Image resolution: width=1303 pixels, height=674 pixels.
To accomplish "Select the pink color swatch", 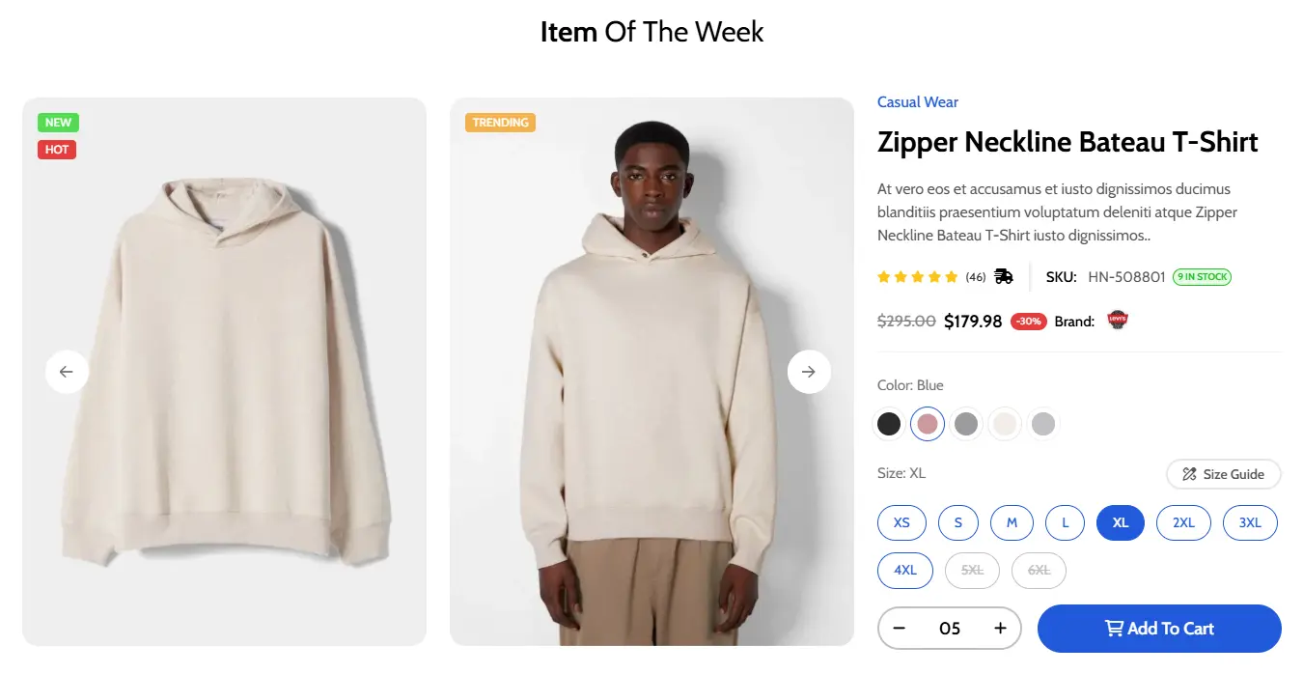I will [x=928, y=424].
